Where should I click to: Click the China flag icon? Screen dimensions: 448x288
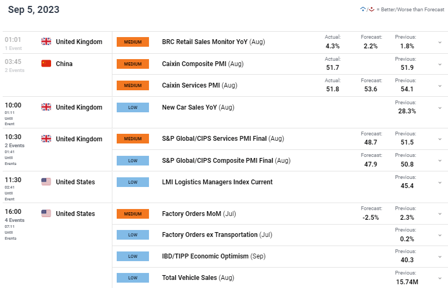pyautogui.click(x=46, y=63)
